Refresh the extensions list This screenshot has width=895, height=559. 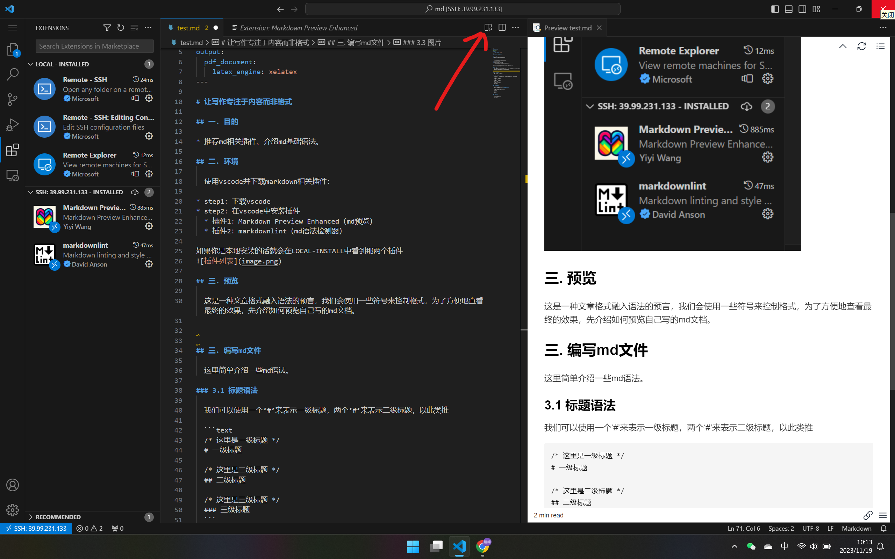click(121, 28)
